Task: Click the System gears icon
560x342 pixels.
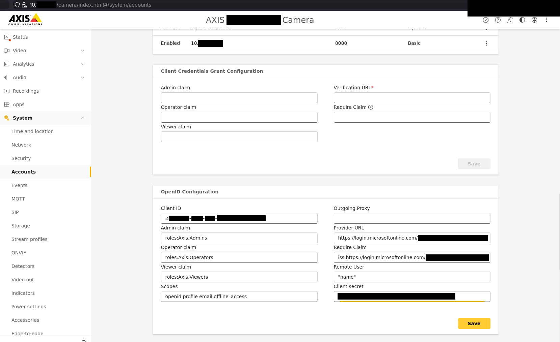Action: [6, 118]
